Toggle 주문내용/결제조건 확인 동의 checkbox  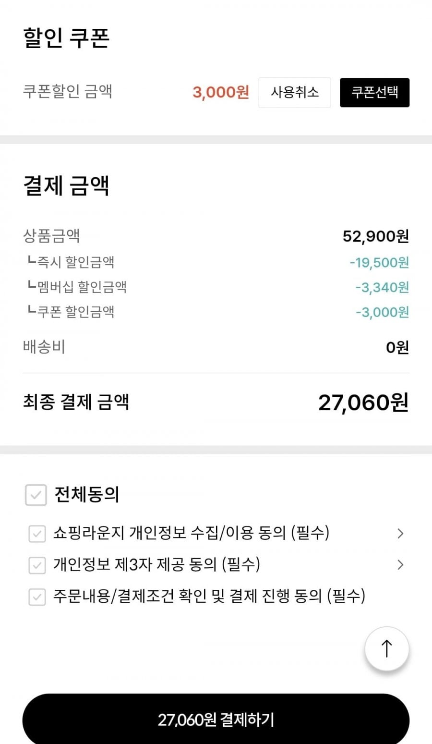tap(37, 597)
